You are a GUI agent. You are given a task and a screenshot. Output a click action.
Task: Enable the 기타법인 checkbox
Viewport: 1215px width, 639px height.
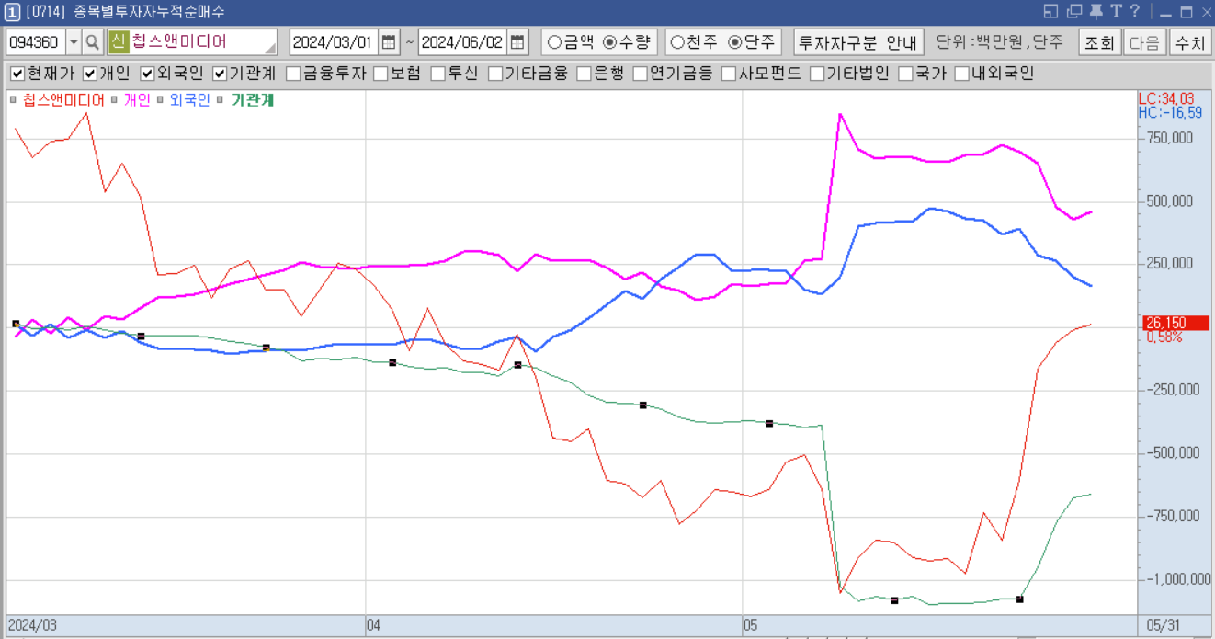click(x=817, y=74)
